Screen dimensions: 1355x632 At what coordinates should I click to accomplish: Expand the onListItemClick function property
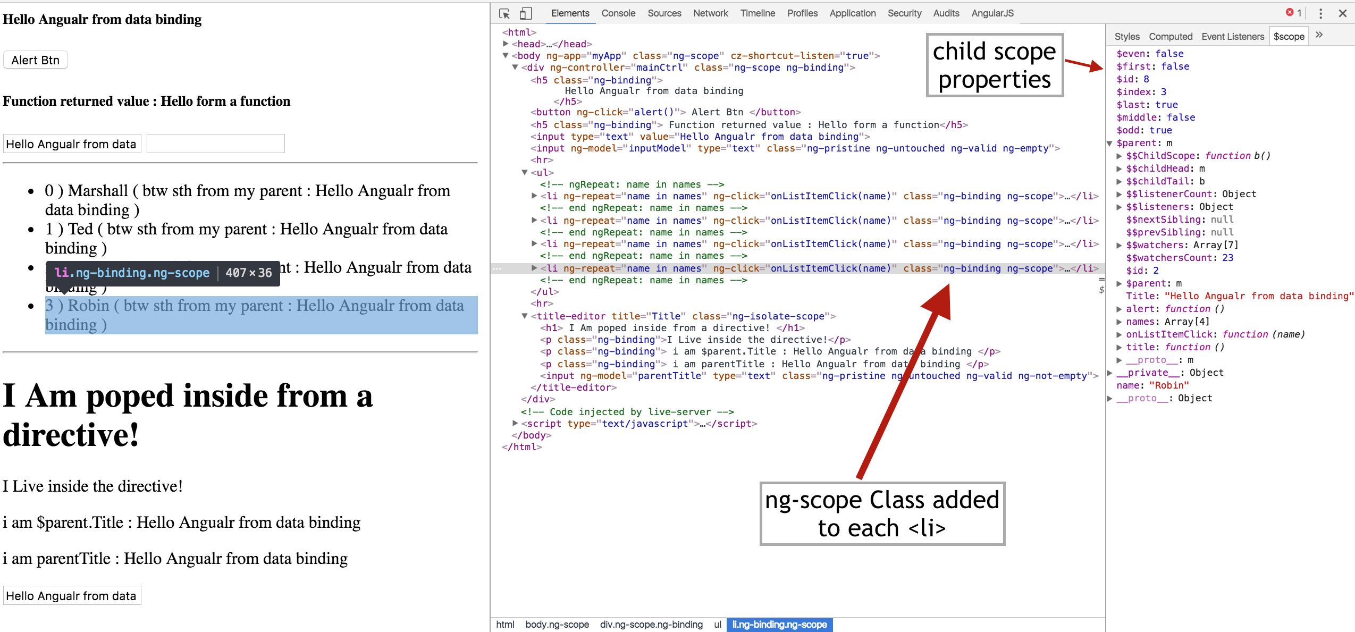coord(1119,334)
